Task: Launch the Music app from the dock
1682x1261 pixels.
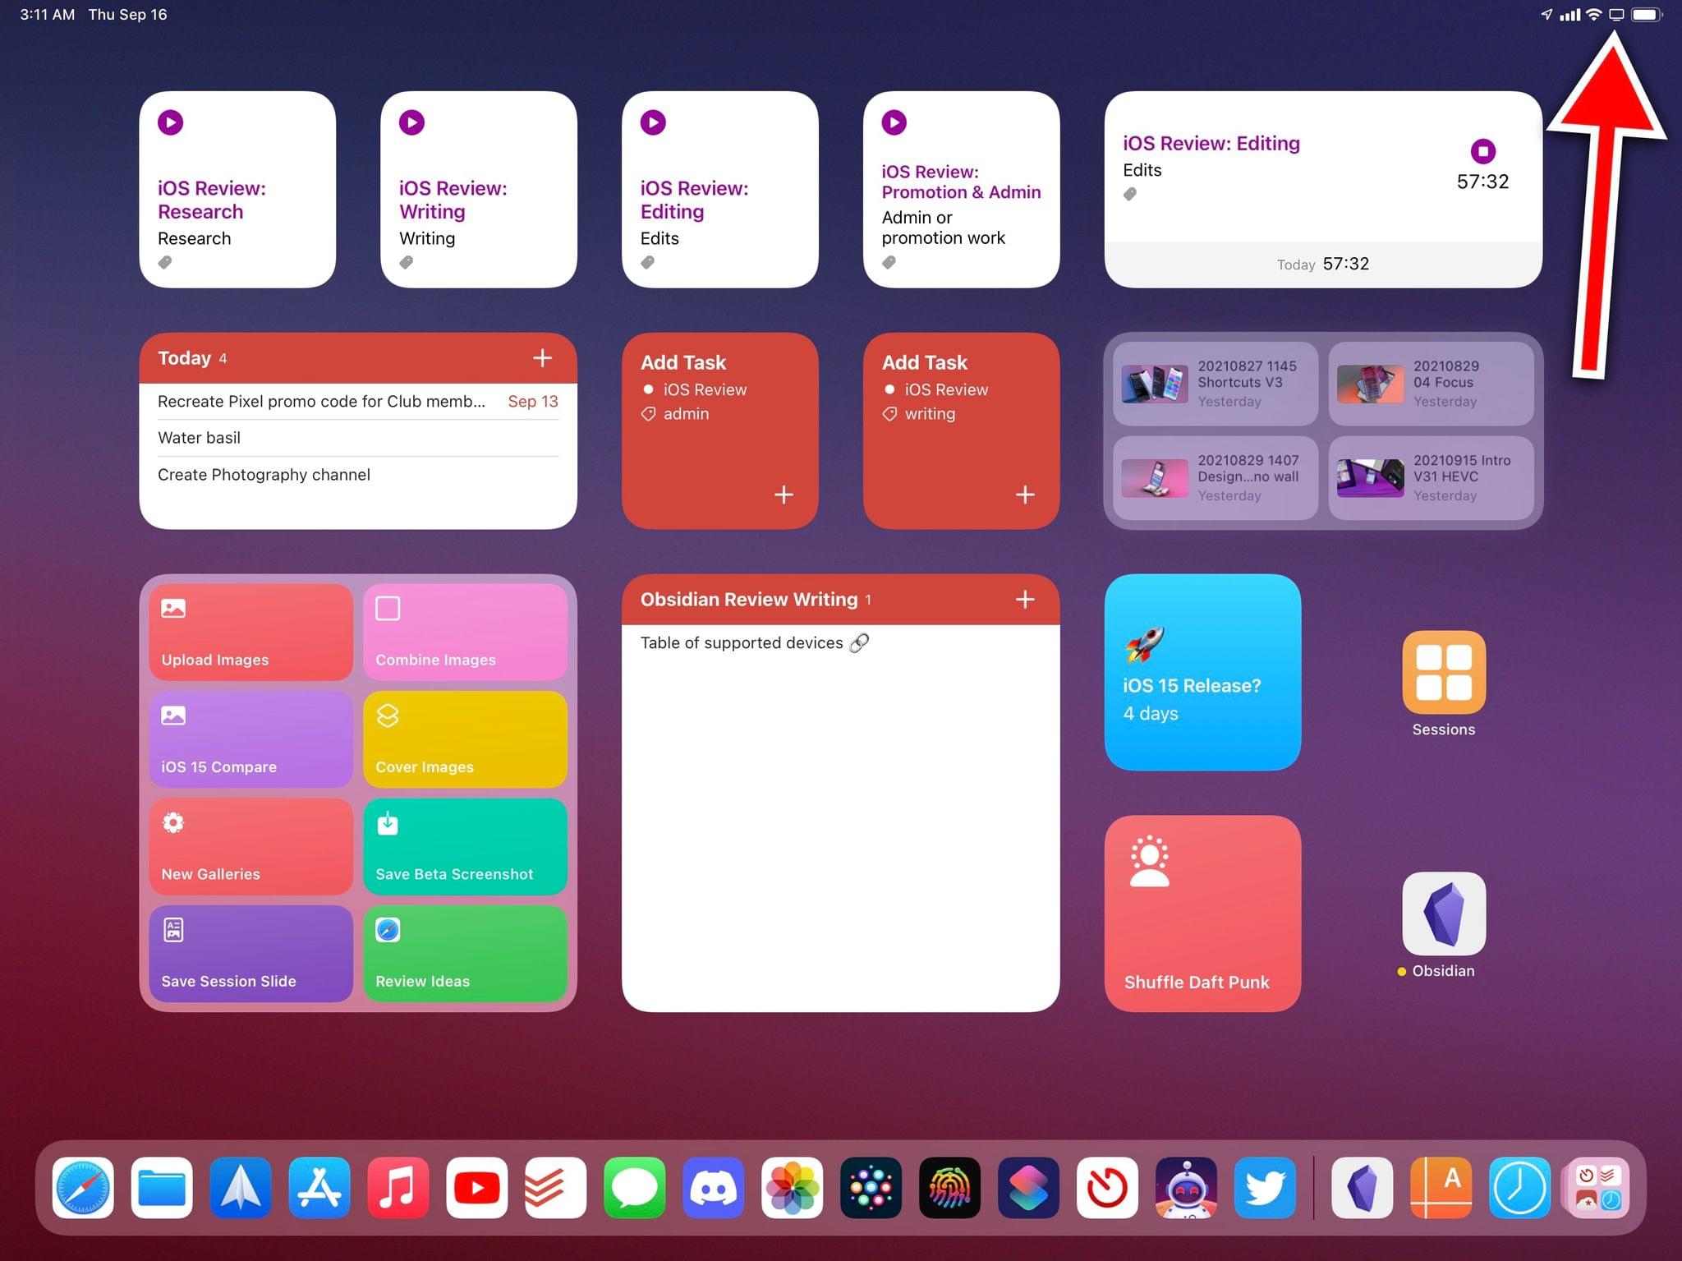Action: [398, 1188]
